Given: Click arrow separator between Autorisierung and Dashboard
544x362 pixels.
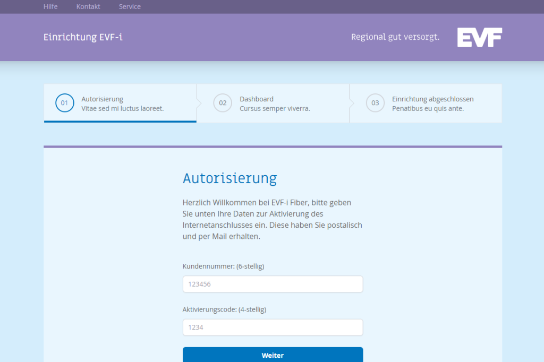Looking at the screenshot, I should coord(199,103).
